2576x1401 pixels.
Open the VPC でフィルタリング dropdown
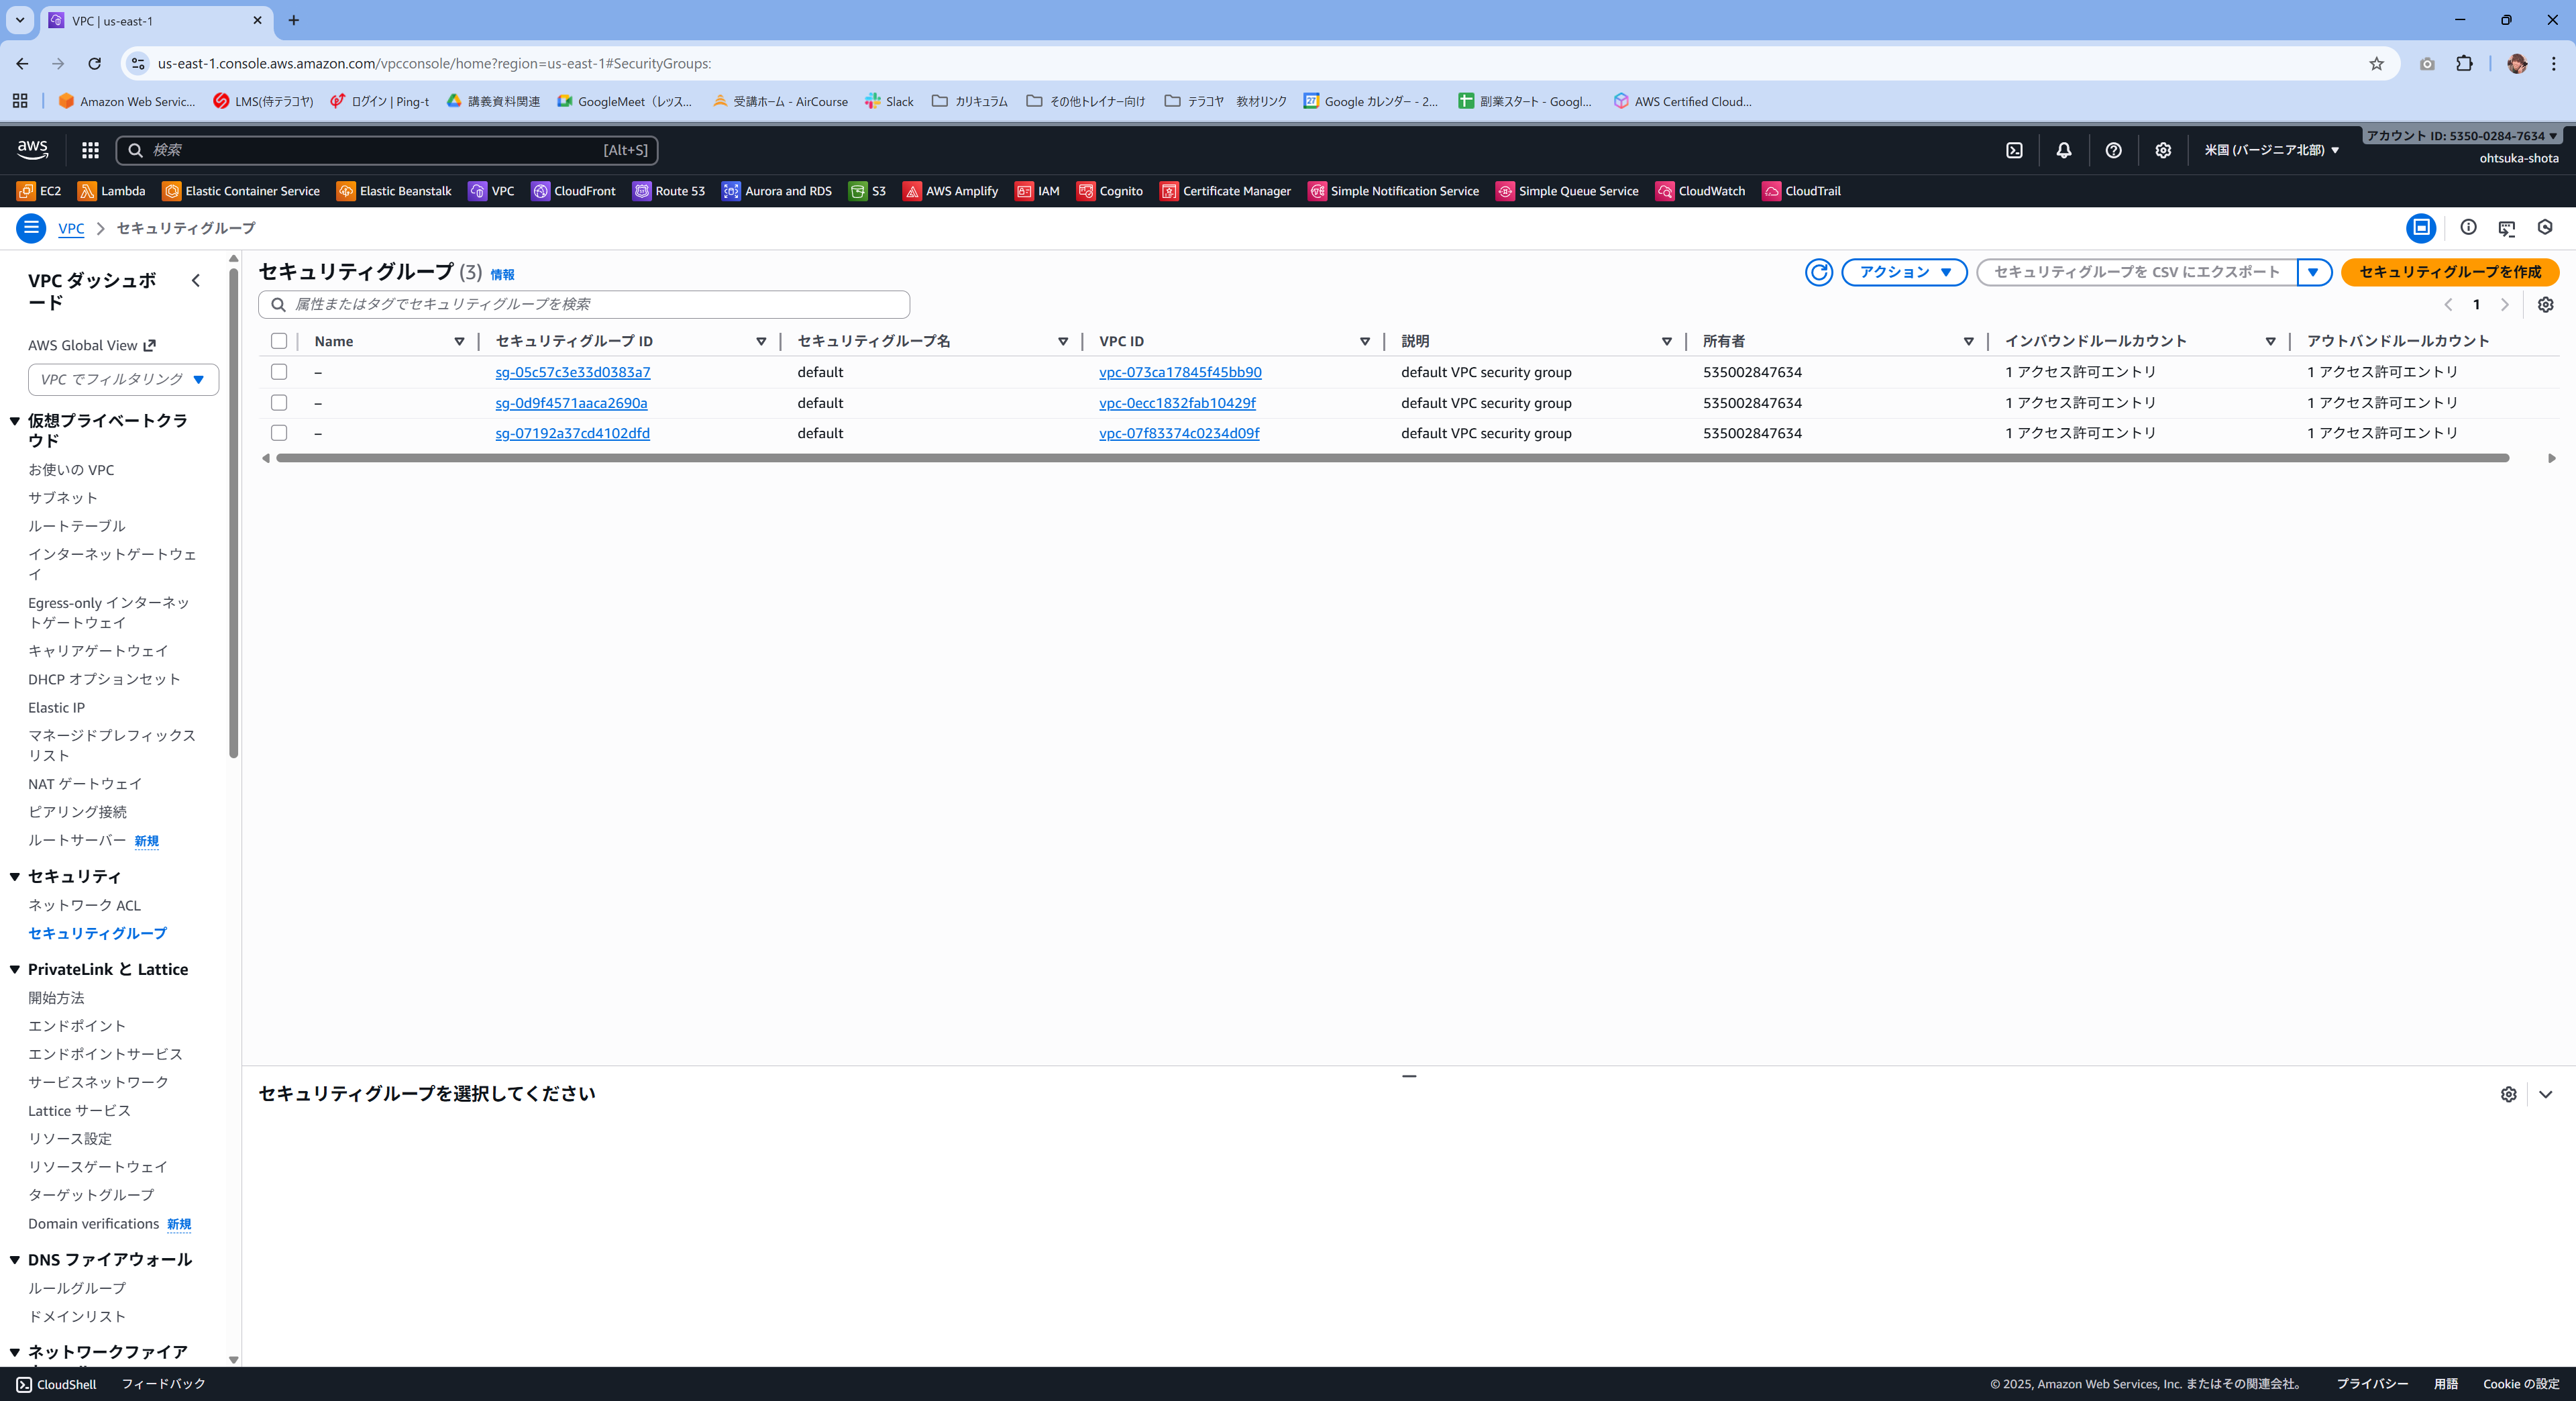point(123,380)
